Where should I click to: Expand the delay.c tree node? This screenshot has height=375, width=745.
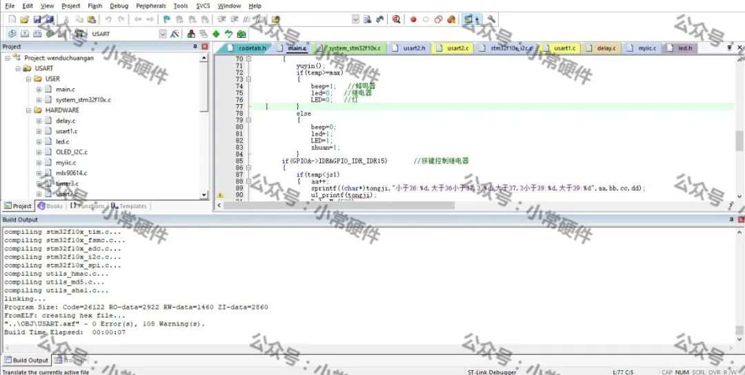click(39, 121)
